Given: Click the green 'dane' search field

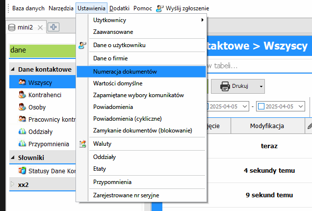Looking at the screenshot, I should tap(43, 50).
